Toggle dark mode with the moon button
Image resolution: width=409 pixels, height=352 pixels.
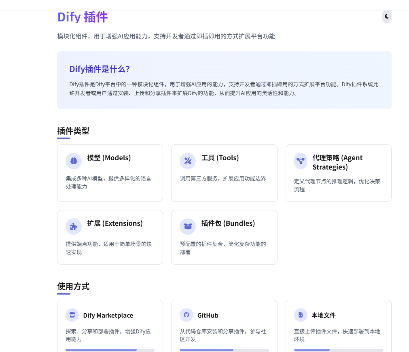point(386,17)
